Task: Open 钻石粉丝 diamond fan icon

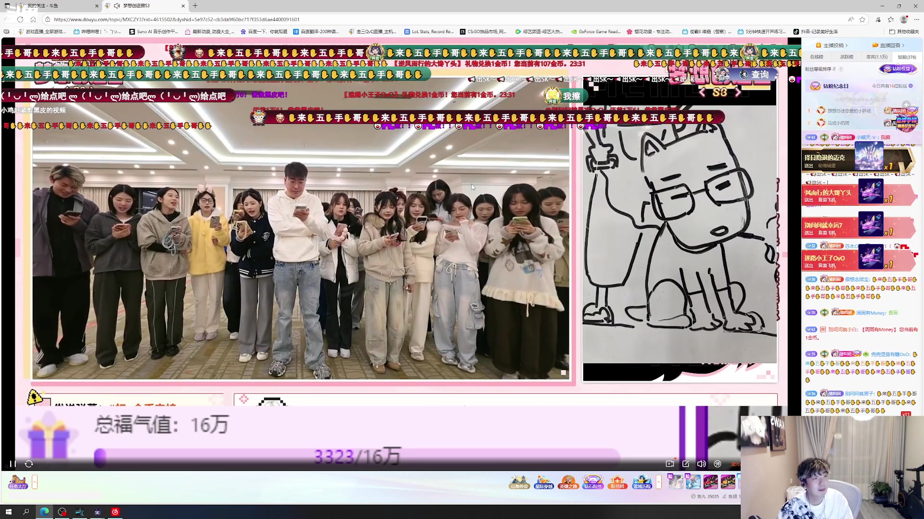Action: click(592, 482)
